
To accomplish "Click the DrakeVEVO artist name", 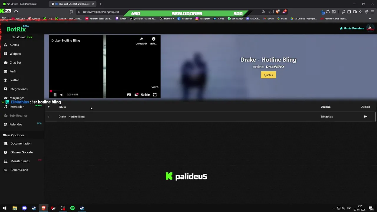I will (x=275, y=67).
